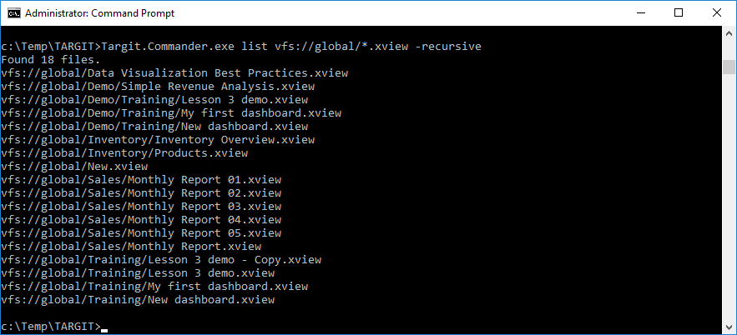Click the Command Prompt system menu icon

coord(13,12)
